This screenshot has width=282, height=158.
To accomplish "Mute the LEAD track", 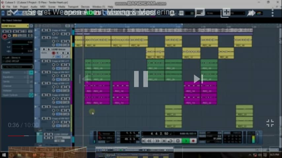I will pyautogui.click(x=44, y=38).
